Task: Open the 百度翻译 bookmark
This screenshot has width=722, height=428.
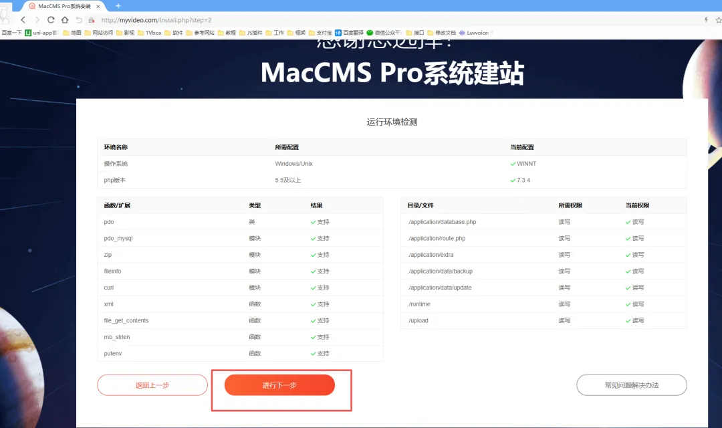Action: (350, 33)
